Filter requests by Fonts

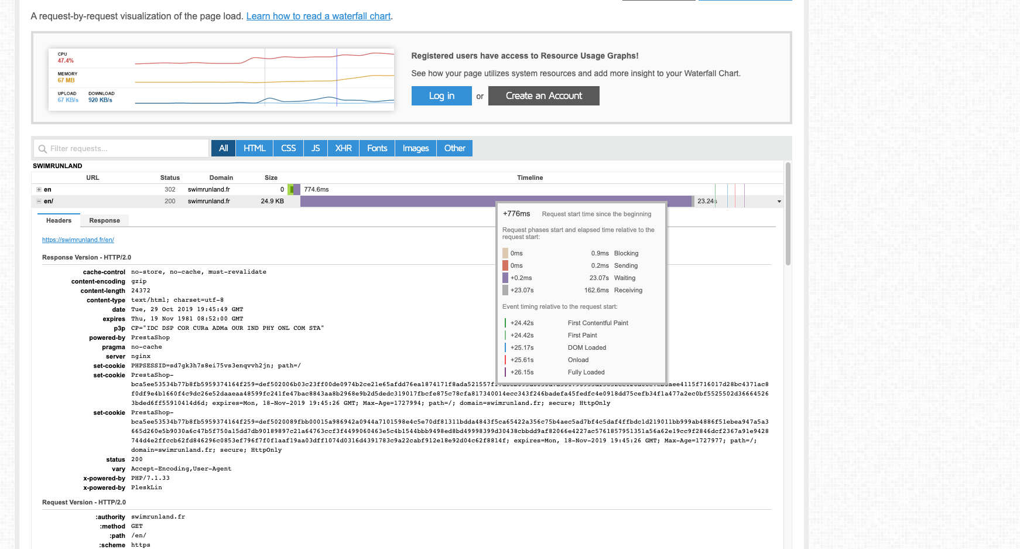(x=377, y=148)
